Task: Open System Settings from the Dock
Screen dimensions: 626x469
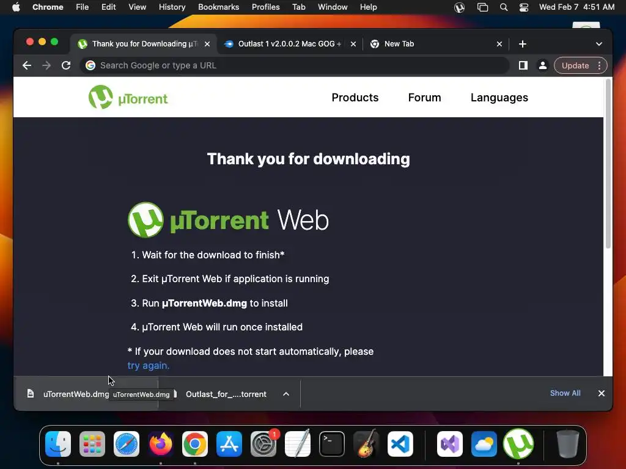Action: [x=263, y=444]
